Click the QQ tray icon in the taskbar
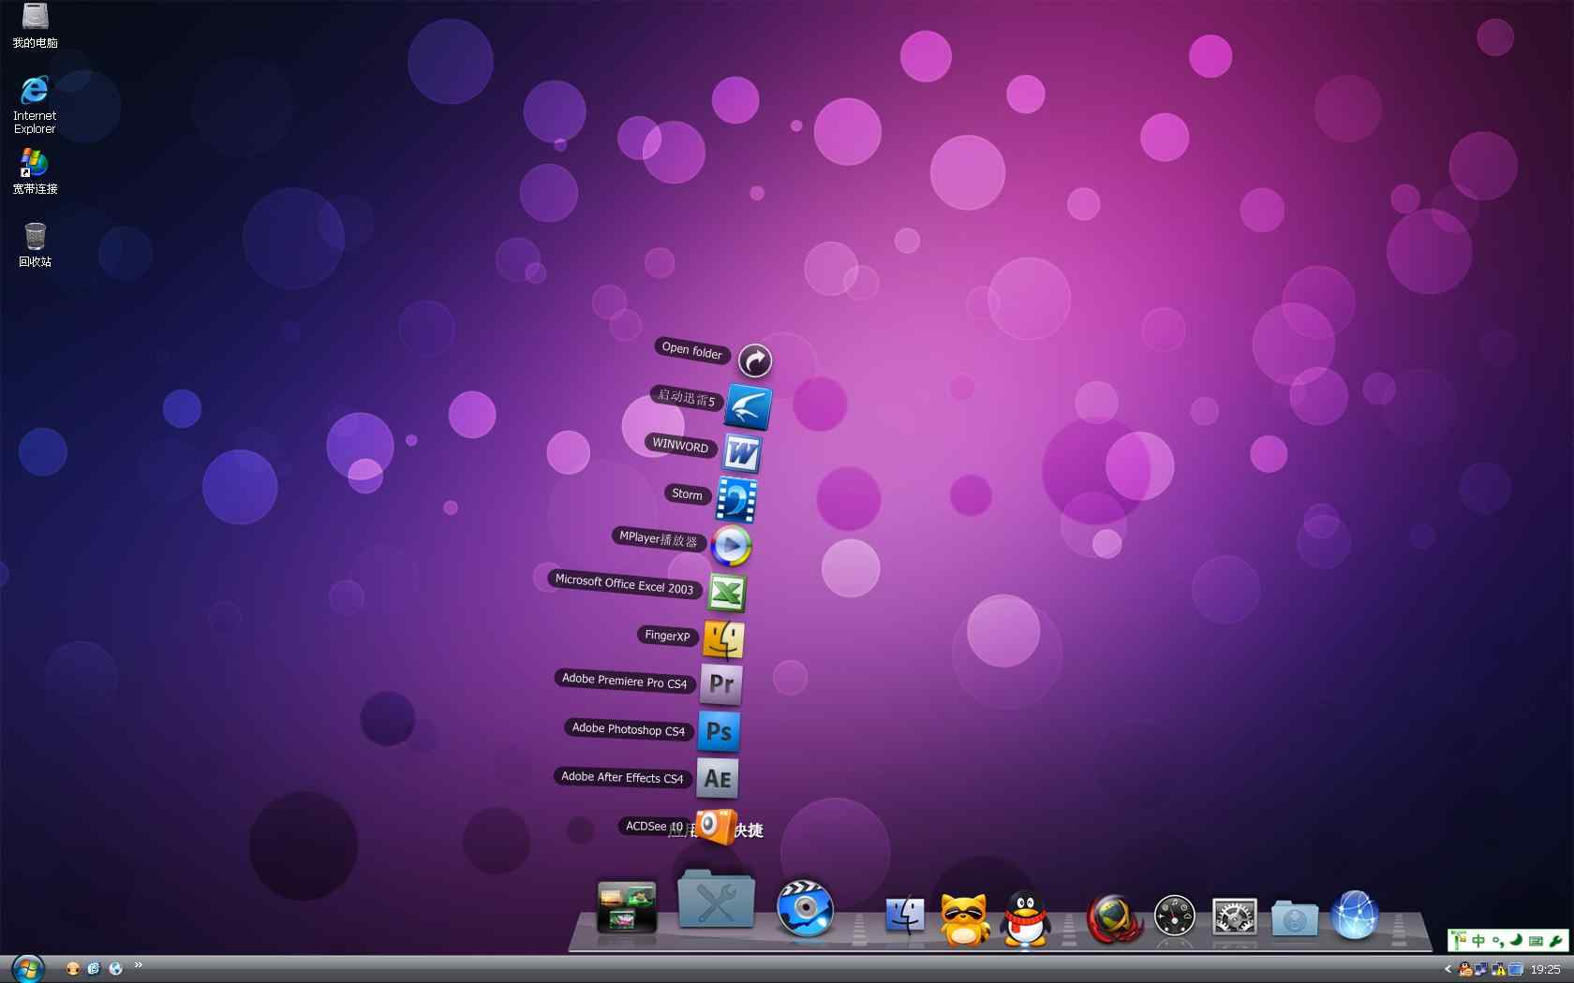The width and height of the screenshot is (1574, 983). click(1465, 970)
